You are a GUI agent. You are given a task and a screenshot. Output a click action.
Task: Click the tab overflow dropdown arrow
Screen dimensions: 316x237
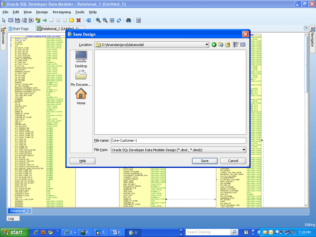(x=306, y=28)
